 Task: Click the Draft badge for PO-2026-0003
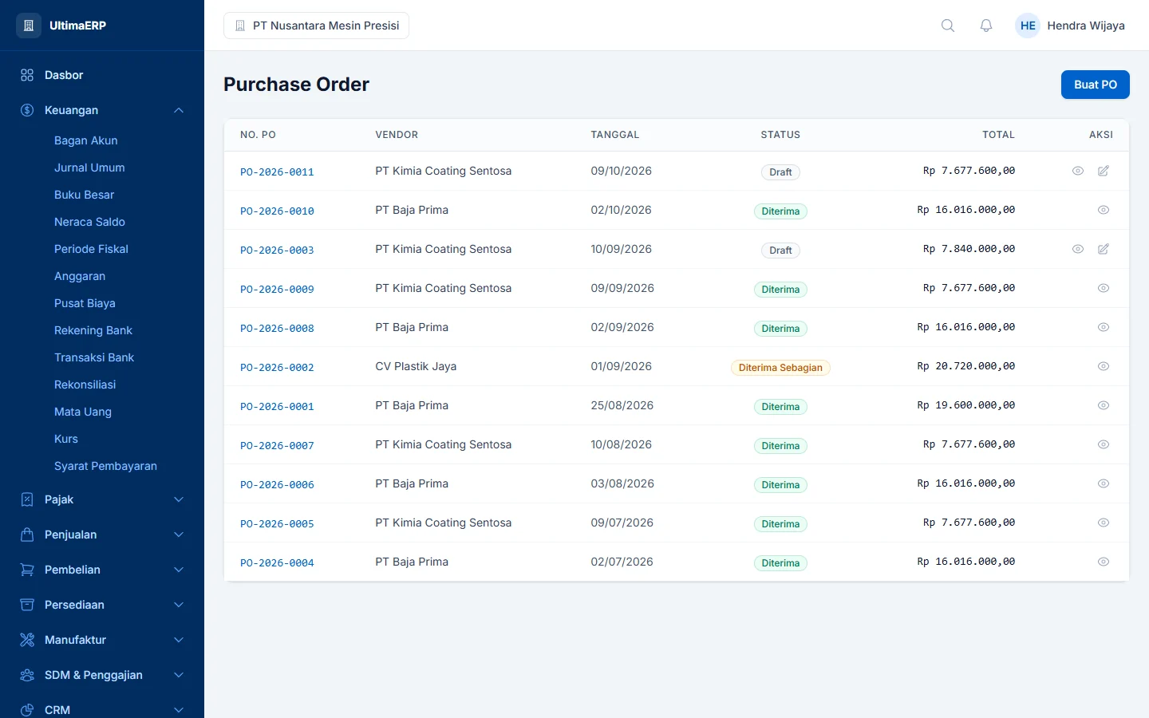780,251
